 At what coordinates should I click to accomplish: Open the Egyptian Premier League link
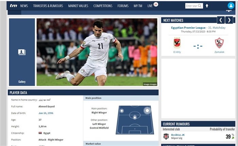pyautogui.click(x=188, y=28)
